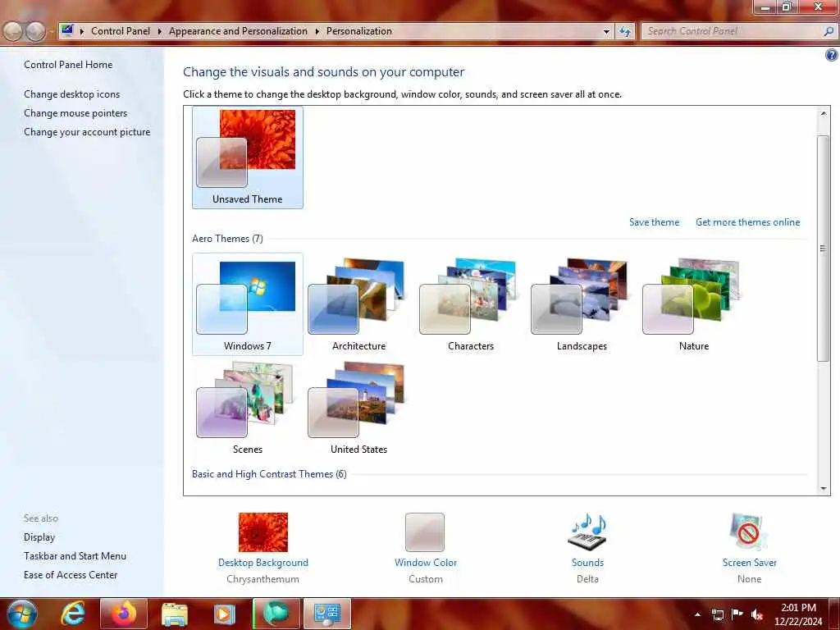Open Desktop Background chrysanthemum icon
Viewport: 840px width, 630px height.
(x=263, y=532)
